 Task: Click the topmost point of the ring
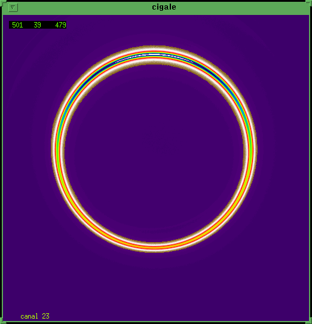point(154,46)
